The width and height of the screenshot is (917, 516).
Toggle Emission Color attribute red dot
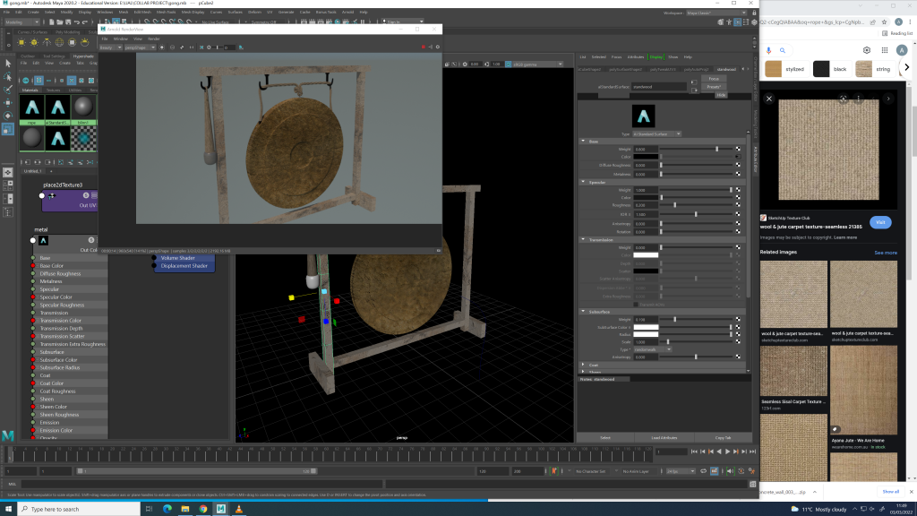[x=33, y=431]
